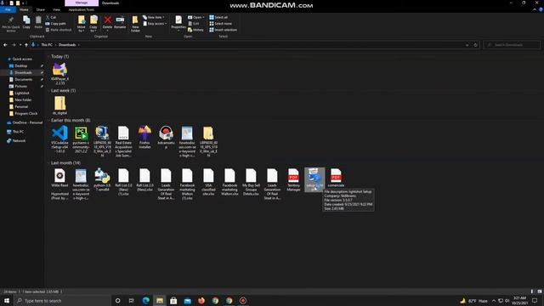The image size is (544, 306).
Task: Click Select all in ribbon
Action: coord(218,17)
